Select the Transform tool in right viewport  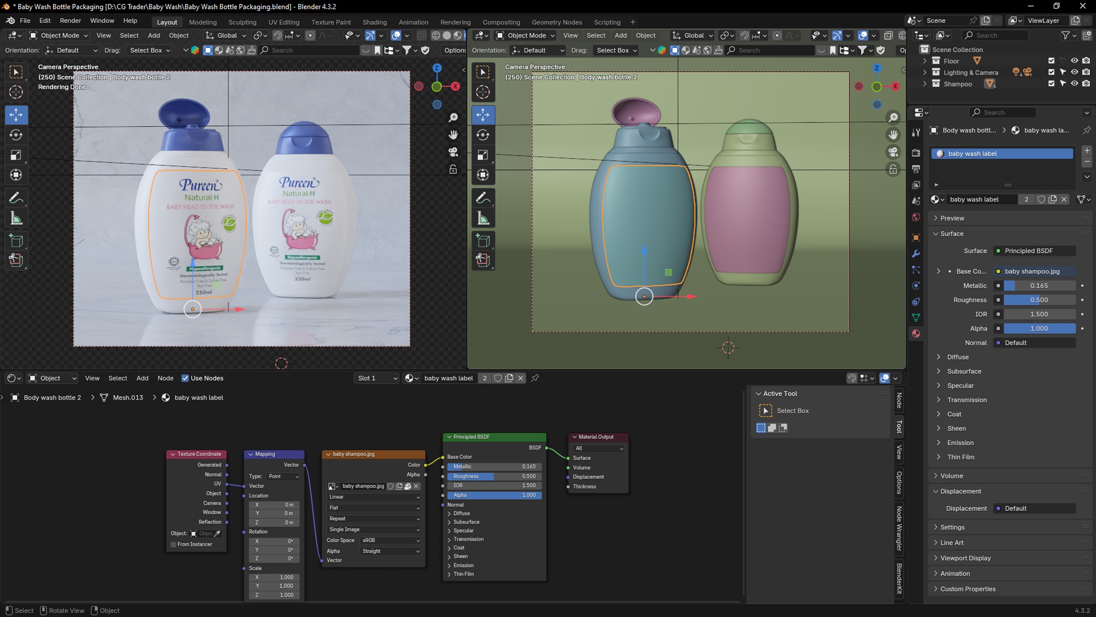pos(483,175)
